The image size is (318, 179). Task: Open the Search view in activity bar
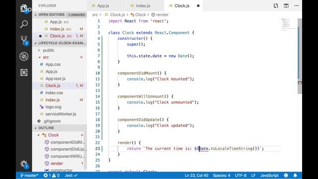click(x=24, y=24)
